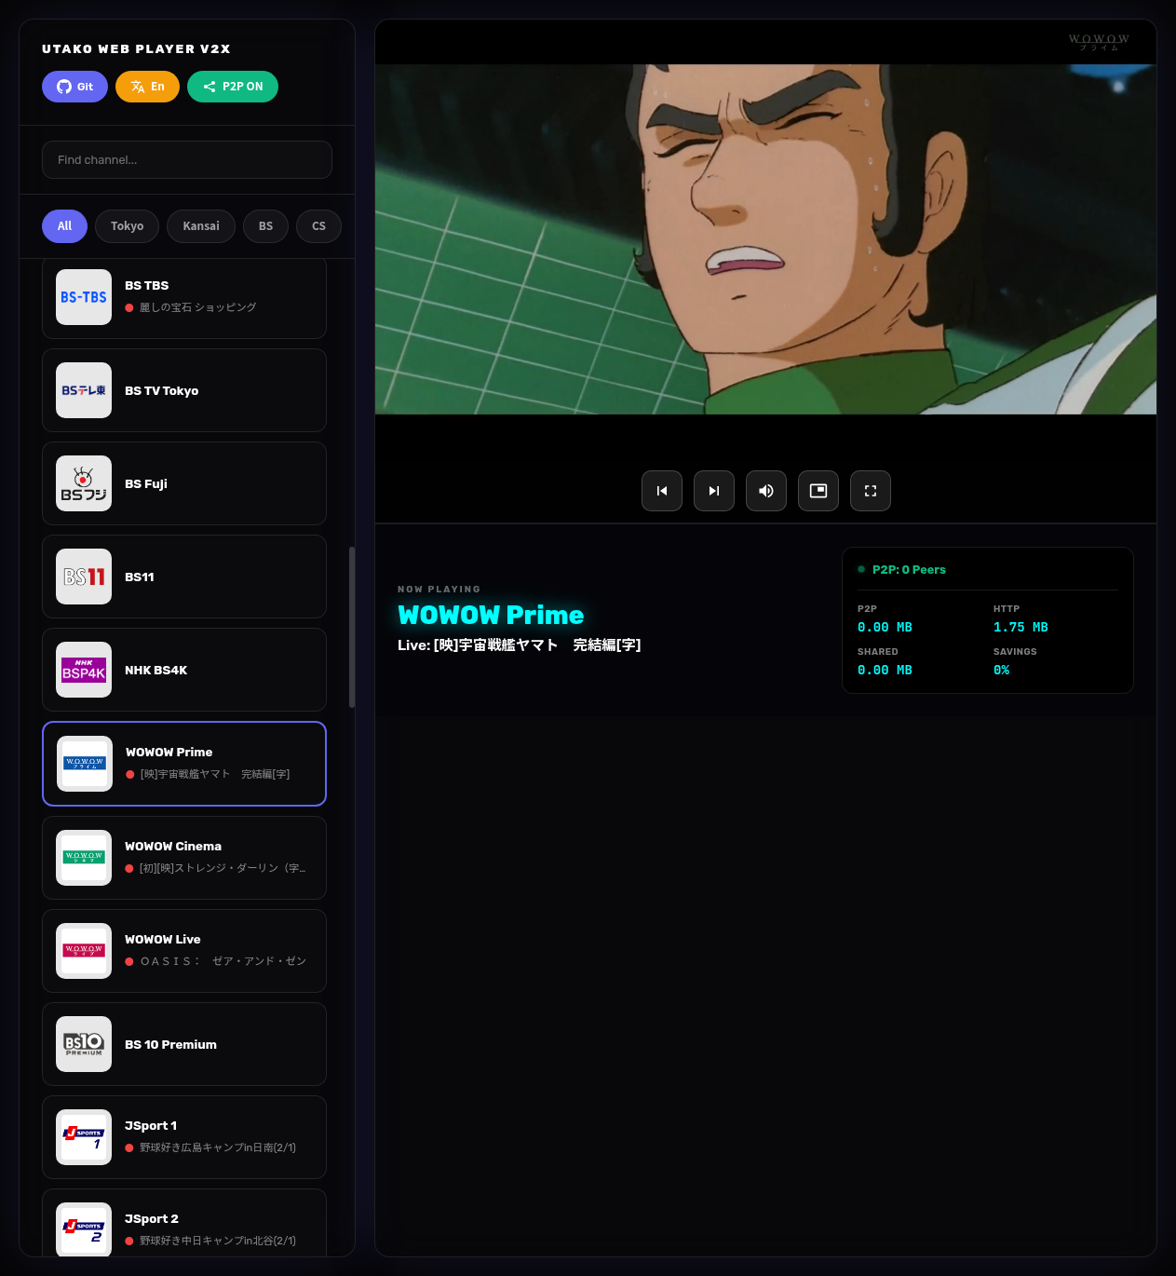Switch language with the En button
The width and height of the screenshot is (1176, 1276).
coord(147,87)
